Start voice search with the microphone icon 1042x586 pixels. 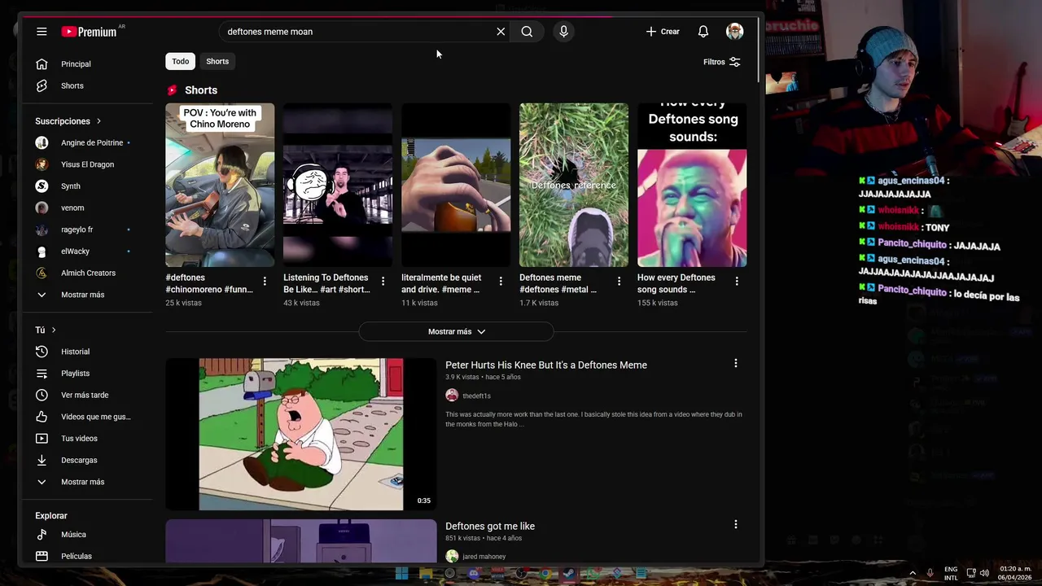563,32
